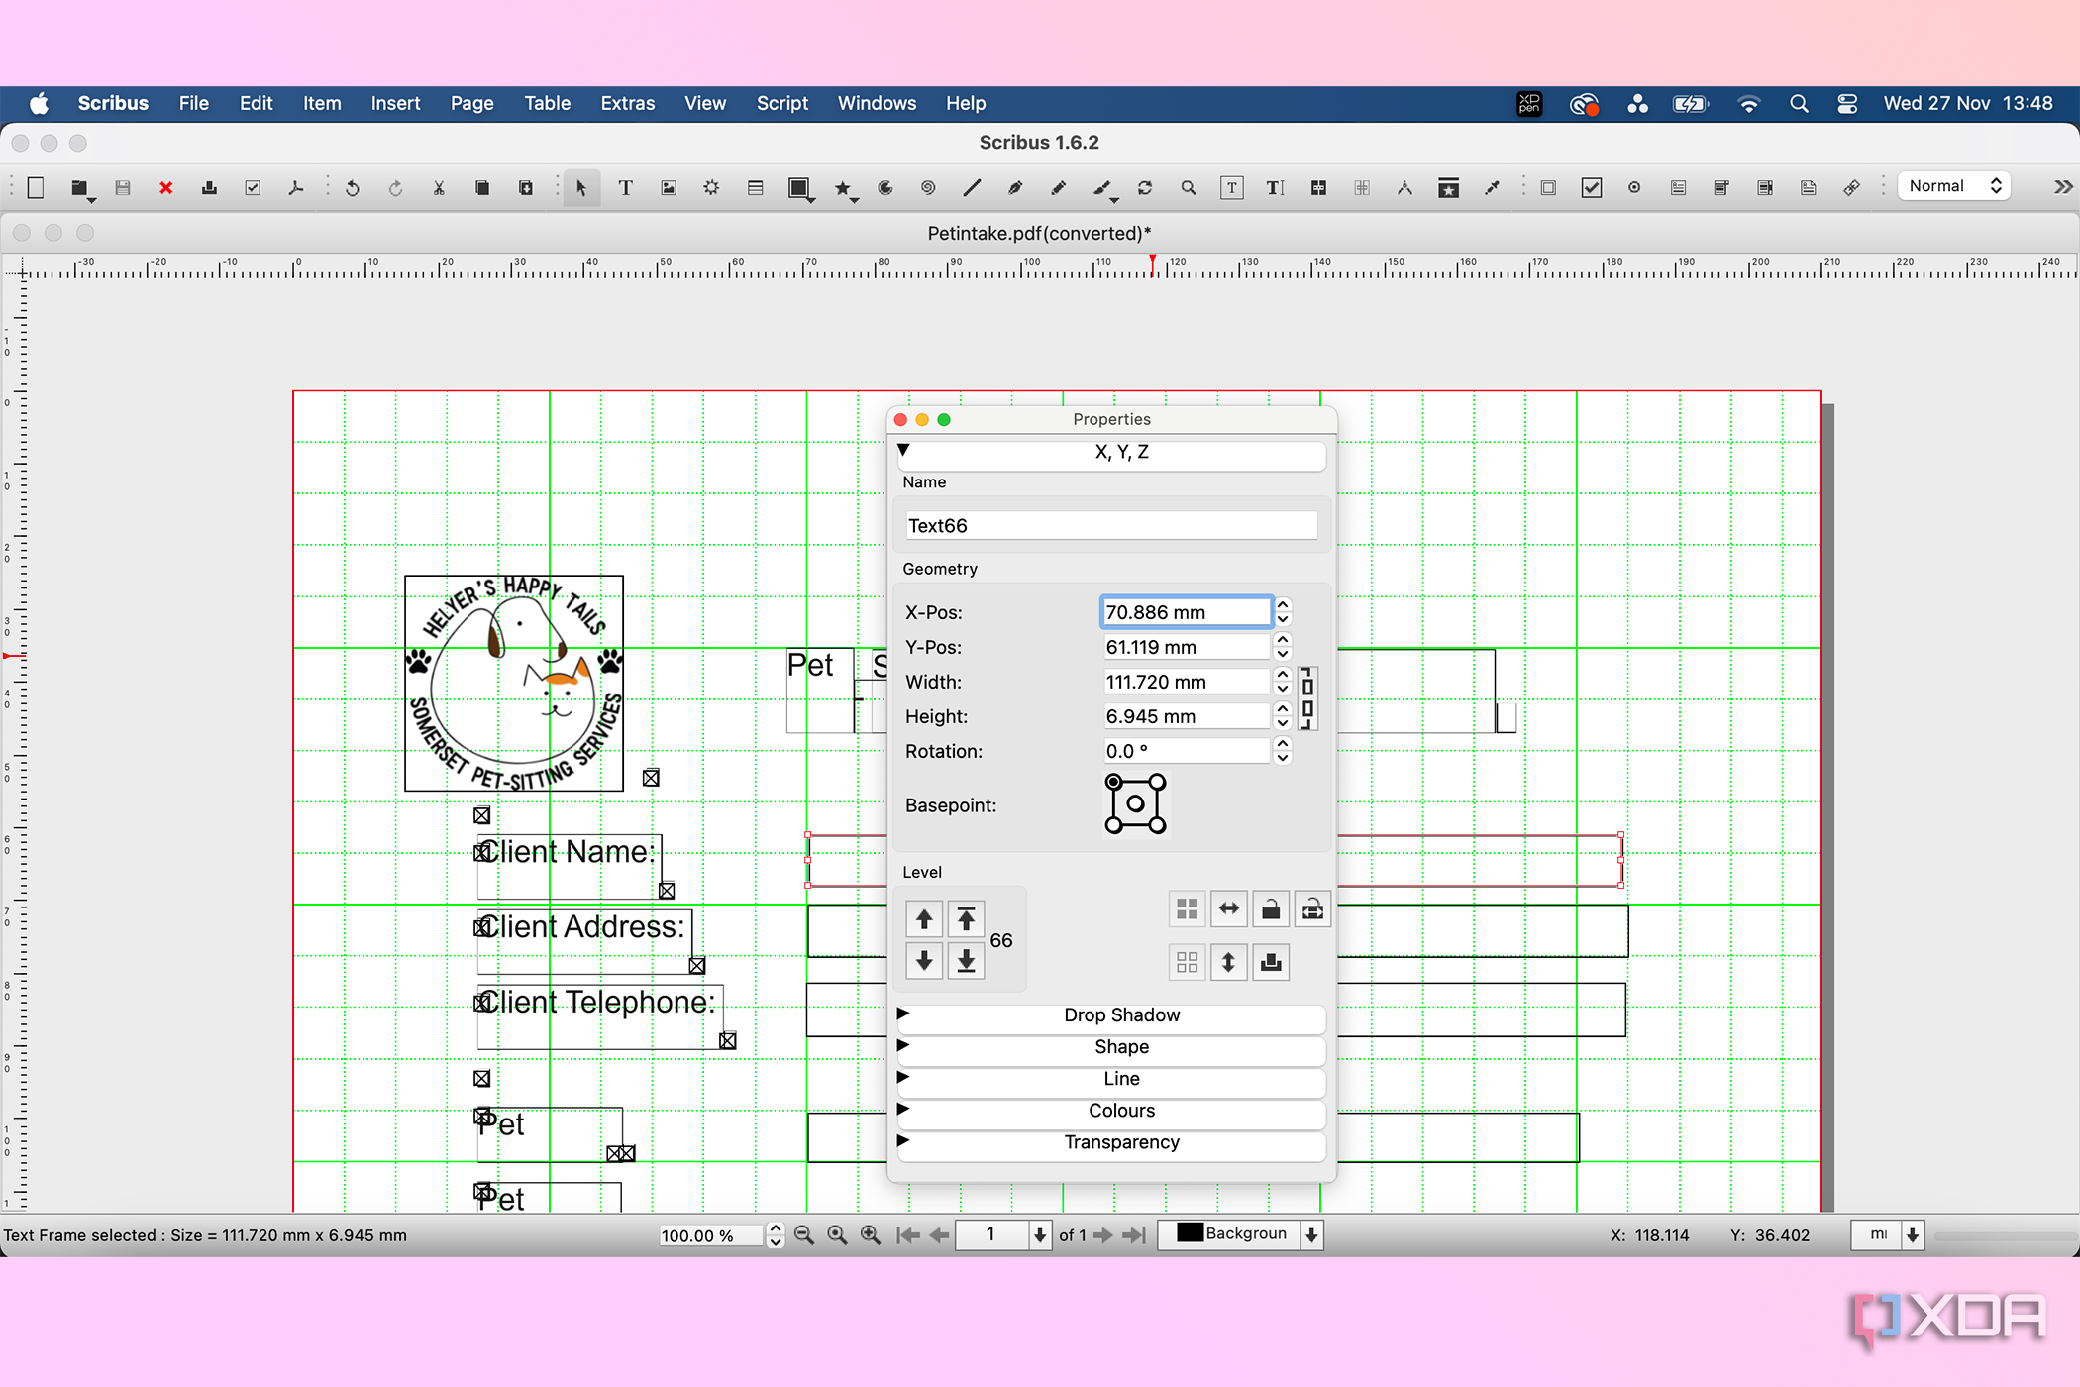Select the Eye Dropper tool
Viewport: 2080px width, 1387px height.
1492,188
